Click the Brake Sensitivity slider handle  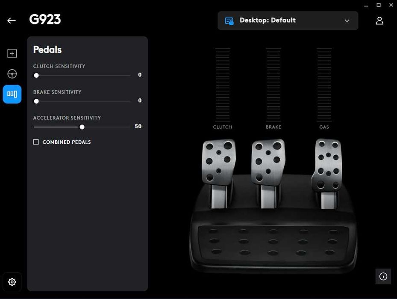point(36,101)
